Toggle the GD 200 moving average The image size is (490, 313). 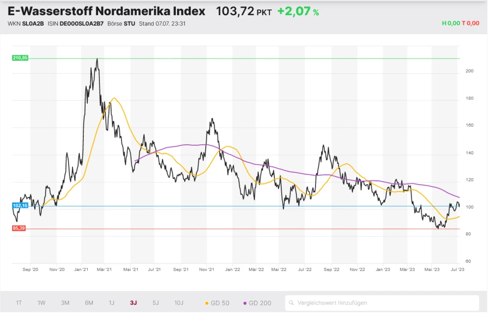point(257,303)
